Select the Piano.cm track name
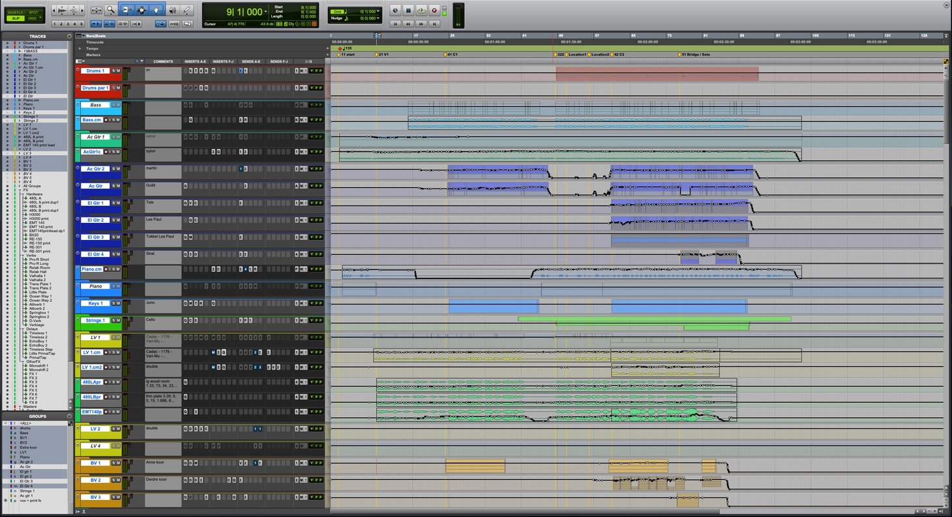952x517 pixels. pos(92,269)
